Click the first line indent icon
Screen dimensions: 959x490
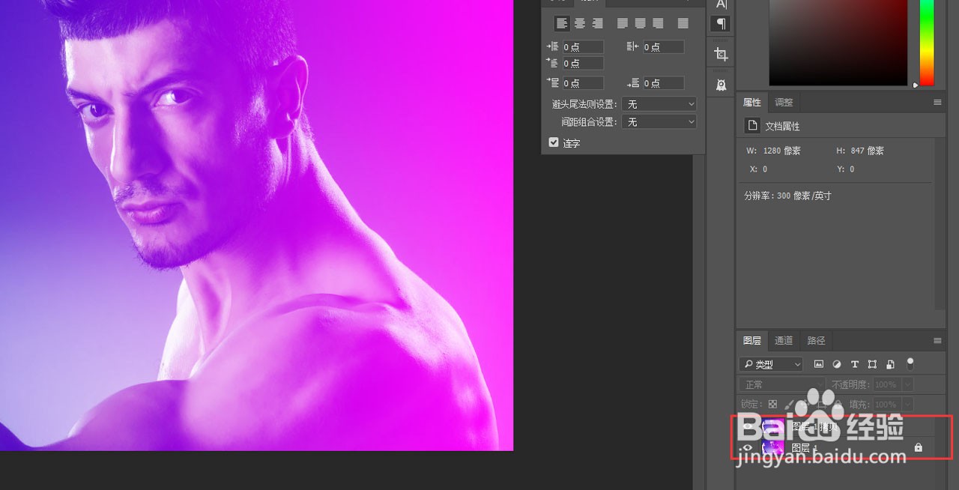[552, 63]
